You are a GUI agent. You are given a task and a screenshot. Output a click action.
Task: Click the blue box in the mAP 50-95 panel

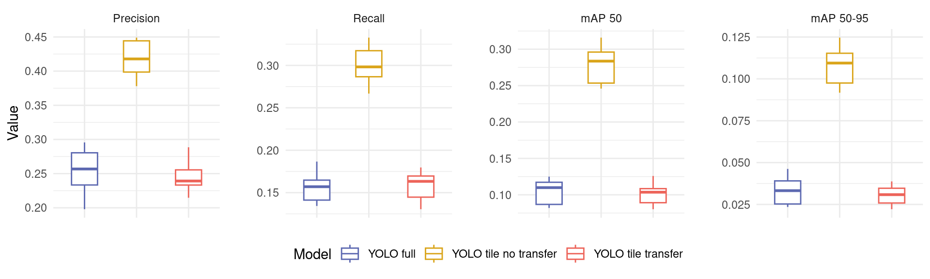(x=788, y=192)
